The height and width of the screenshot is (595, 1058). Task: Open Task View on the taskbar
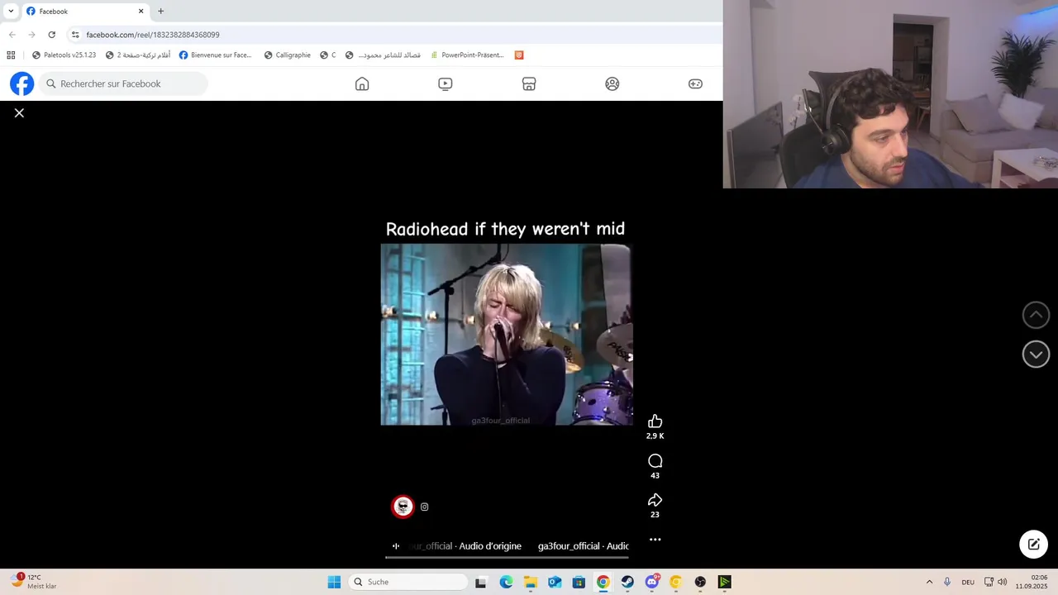coord(481,582)
